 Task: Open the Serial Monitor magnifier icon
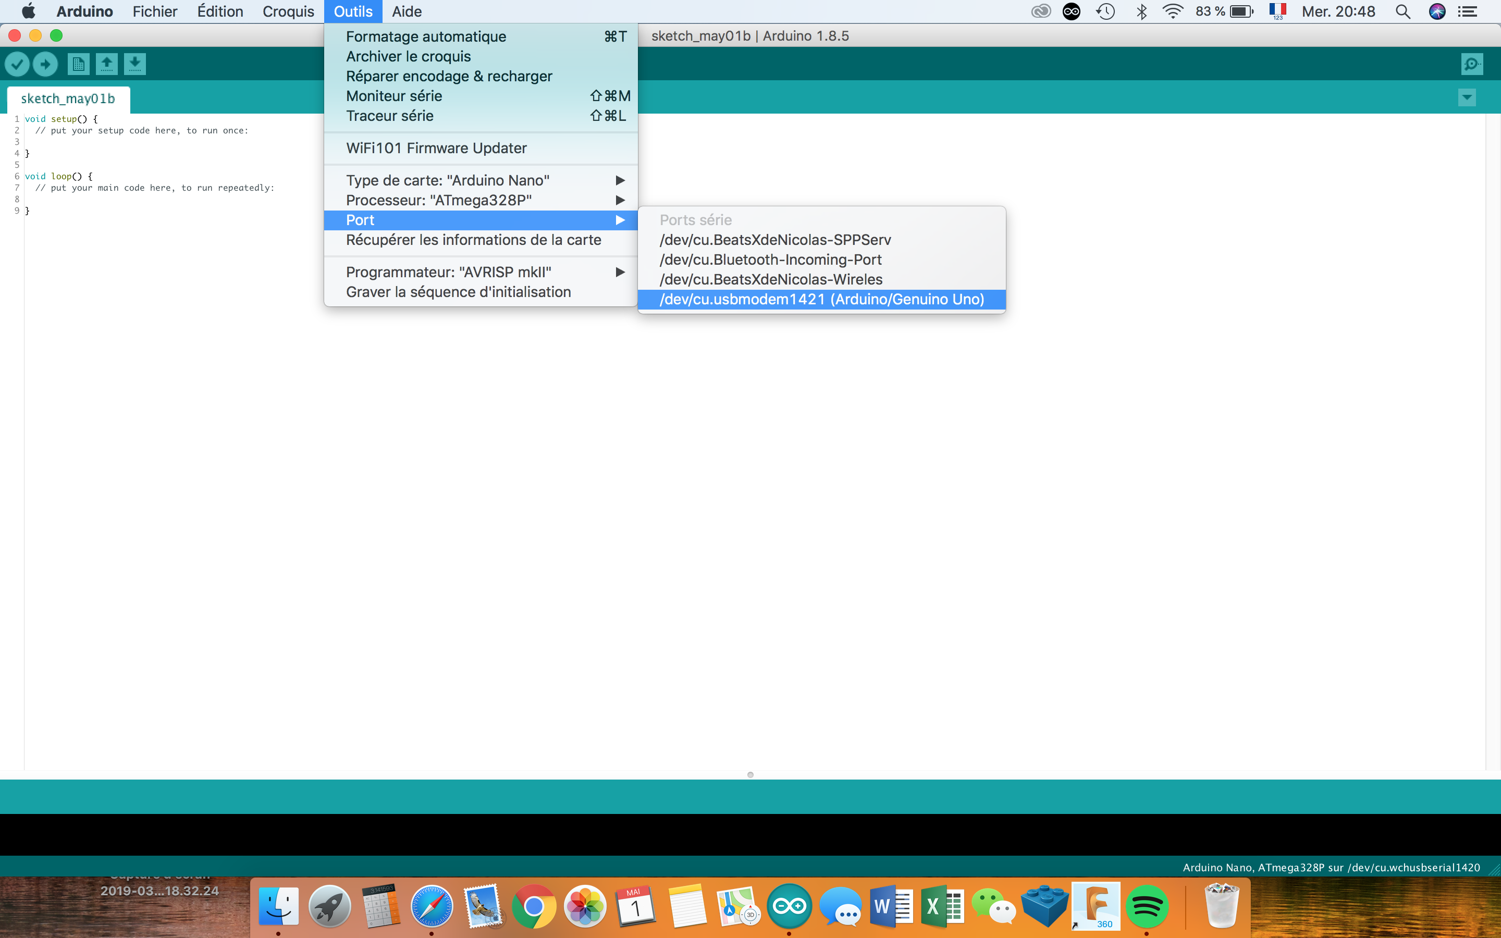[1472, 64]
